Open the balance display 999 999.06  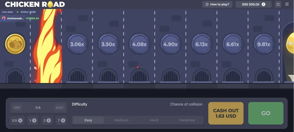(254, 4)
